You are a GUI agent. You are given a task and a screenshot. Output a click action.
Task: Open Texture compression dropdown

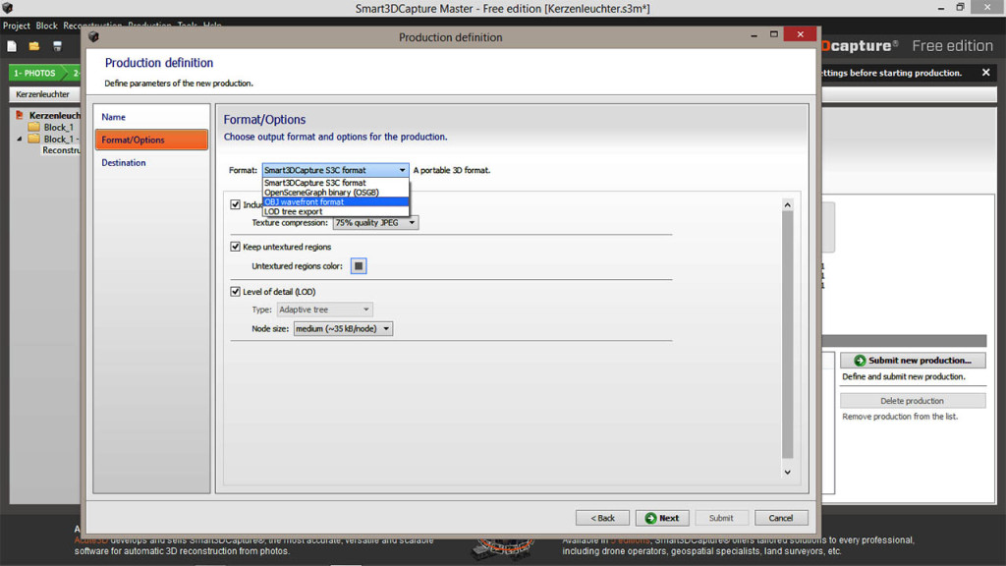pyautogui.click(x=375, y=223)
